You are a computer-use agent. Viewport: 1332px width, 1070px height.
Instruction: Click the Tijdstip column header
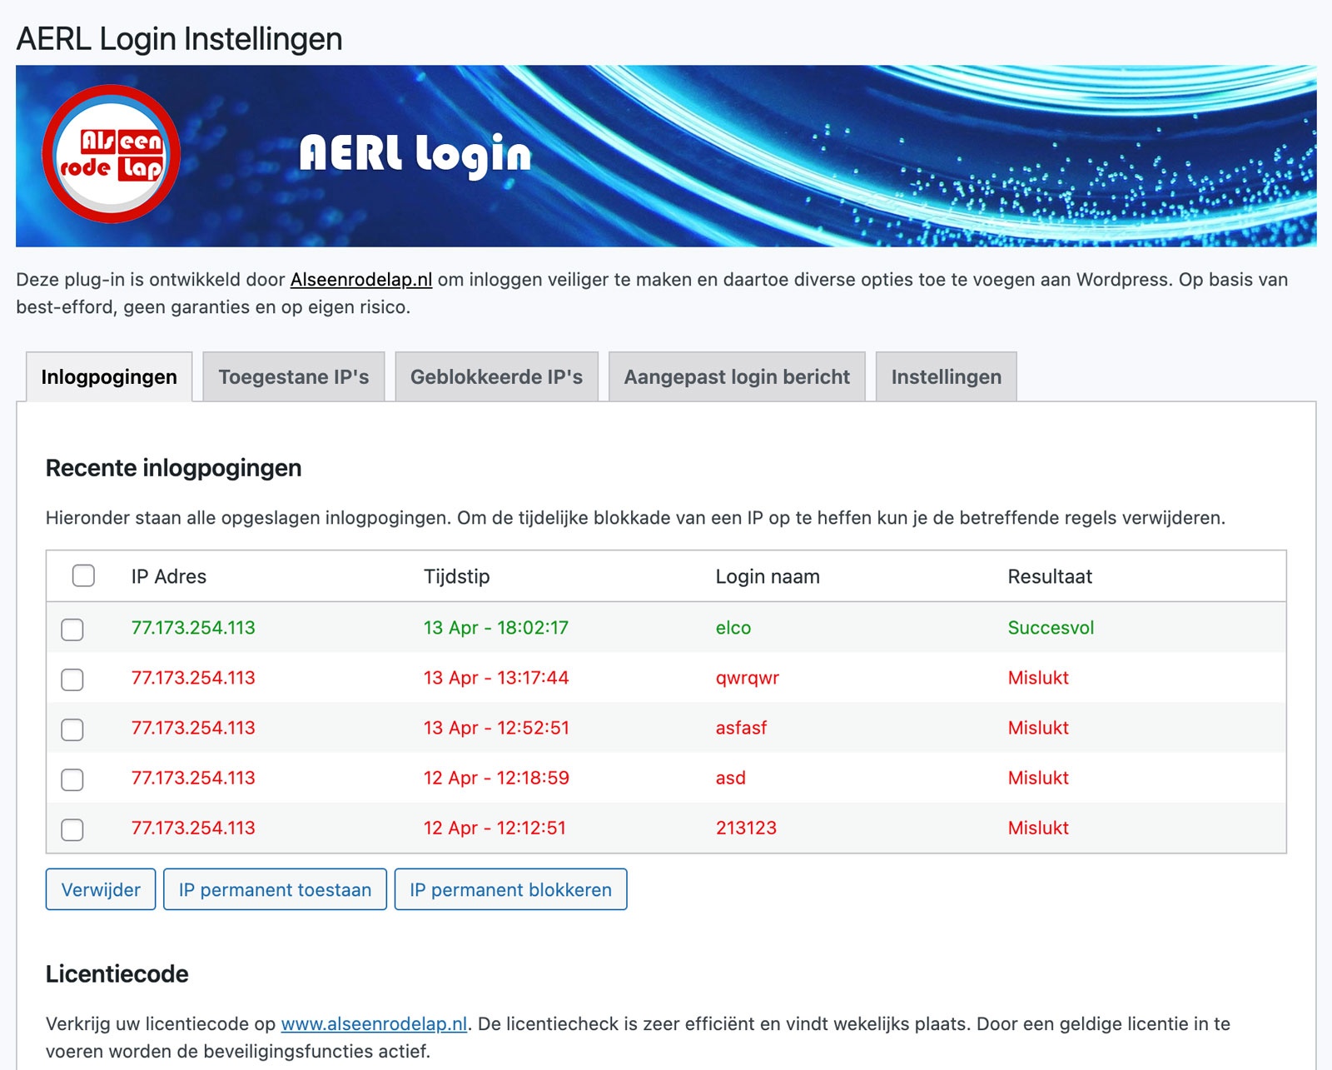[456, 576]
